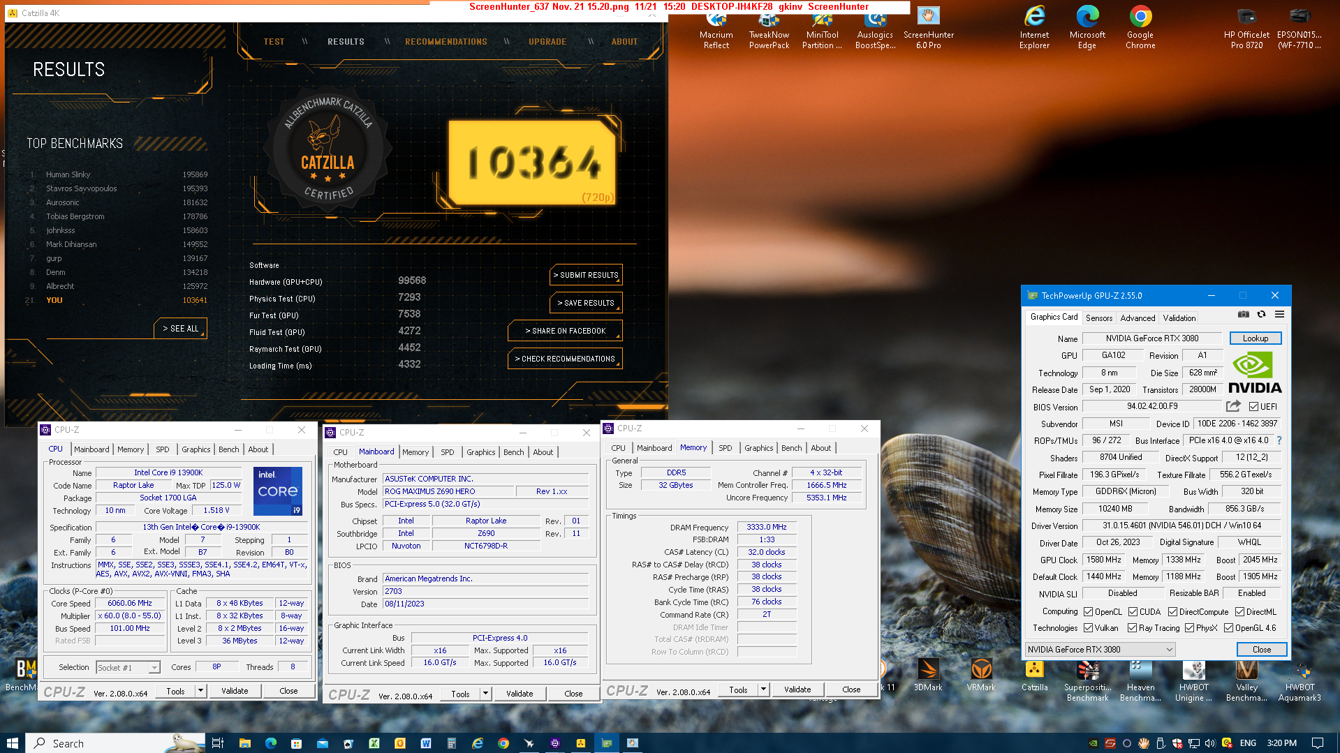
Task: Toggle the PhysX checkbox
Action: 1189,628
